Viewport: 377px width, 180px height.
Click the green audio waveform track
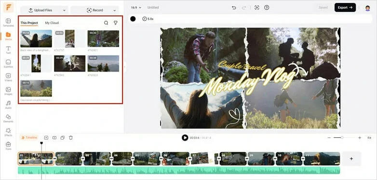click(x=179, y=170)
